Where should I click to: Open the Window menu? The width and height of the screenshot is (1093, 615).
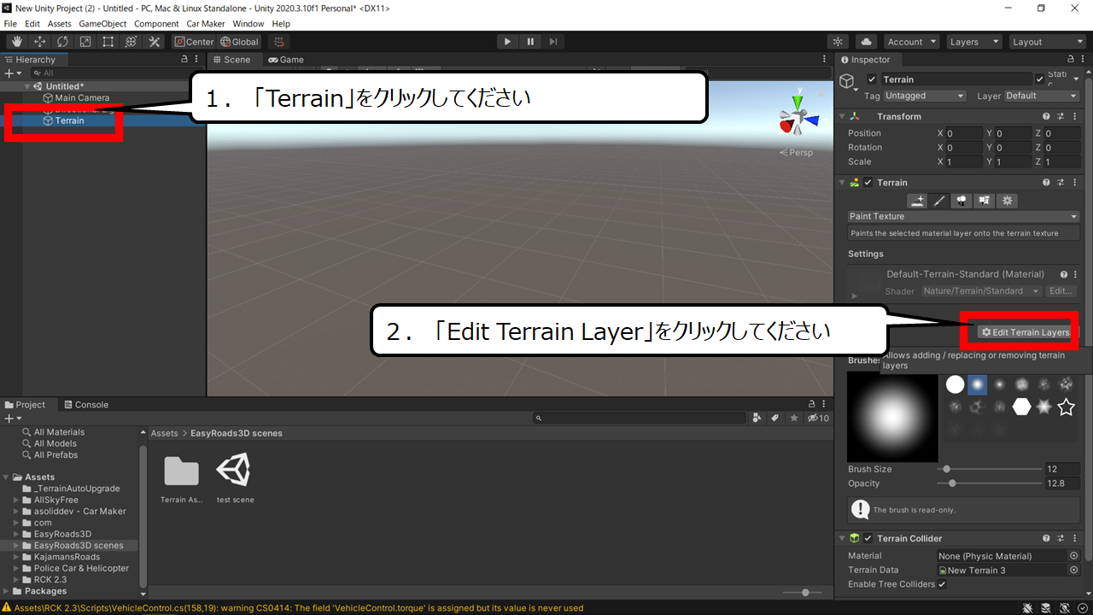[x=248, y=24]
